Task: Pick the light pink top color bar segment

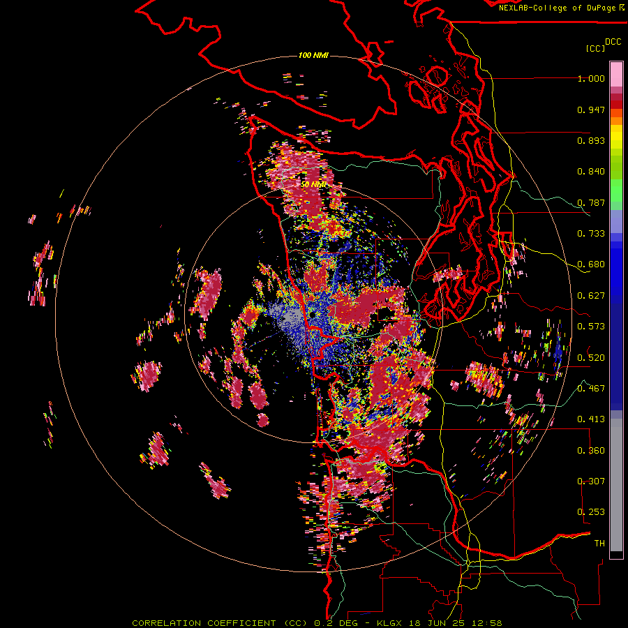Action: click(616, 74)
